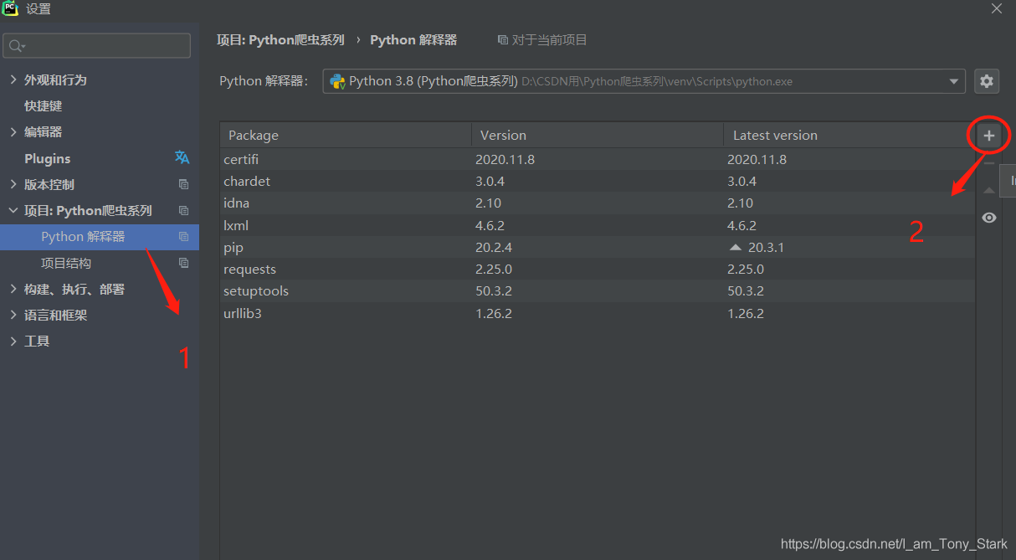Click the plus icon to install package
Viewport: 1016px width, 560px height.
pyautogui.click(x=989, y=135)
